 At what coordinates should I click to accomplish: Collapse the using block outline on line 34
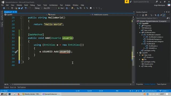click(x=21, y=45)
